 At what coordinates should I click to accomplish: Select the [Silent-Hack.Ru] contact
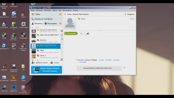pyautogui.click(x=46, y=36)
